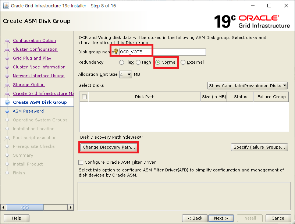Click the Back button

[x=195, y=218]
